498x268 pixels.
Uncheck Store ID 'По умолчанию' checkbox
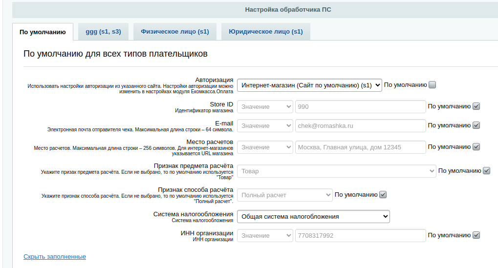point(476,106)
